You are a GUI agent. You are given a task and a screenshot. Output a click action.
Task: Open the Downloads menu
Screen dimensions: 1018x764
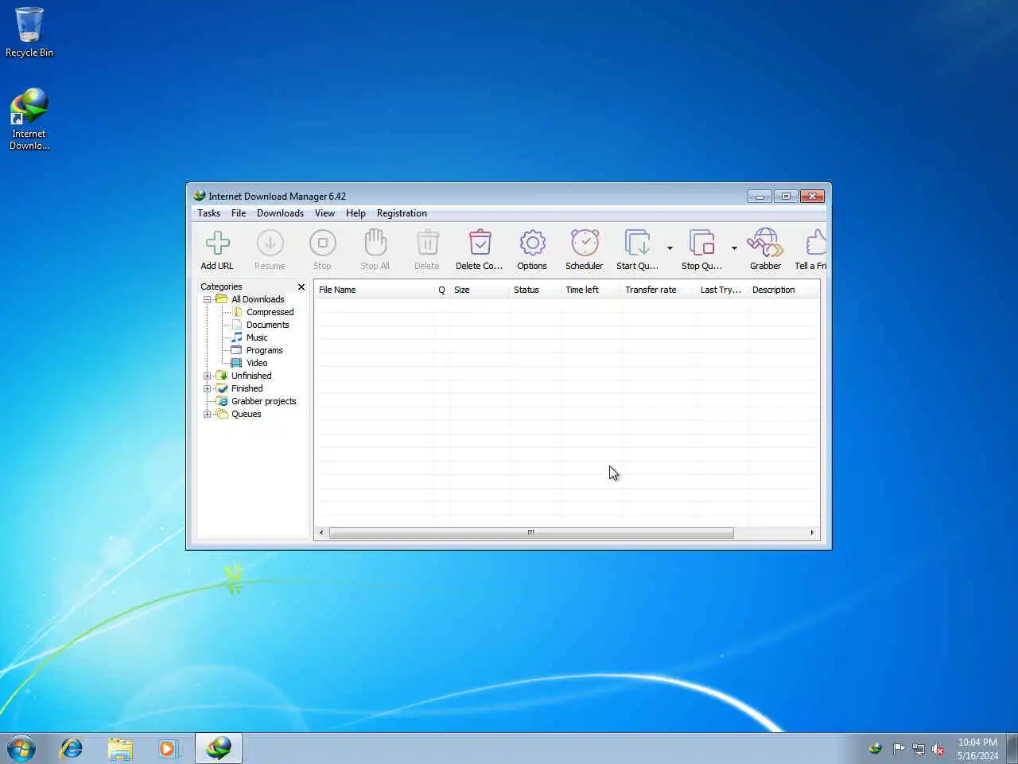280,213
